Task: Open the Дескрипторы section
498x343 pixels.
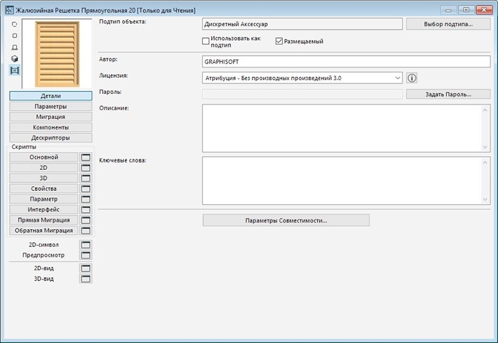Action: 51,138
